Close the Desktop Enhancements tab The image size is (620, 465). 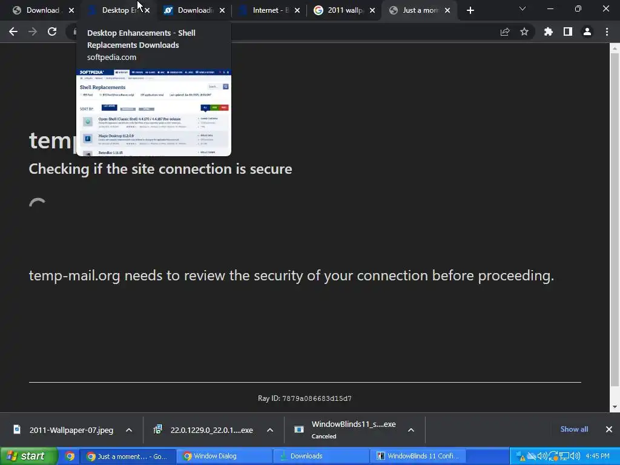[x=147, y=10]
